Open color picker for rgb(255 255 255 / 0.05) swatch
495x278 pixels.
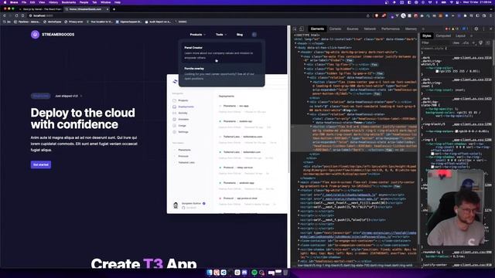pyautogui.click(x=437, y=71)
